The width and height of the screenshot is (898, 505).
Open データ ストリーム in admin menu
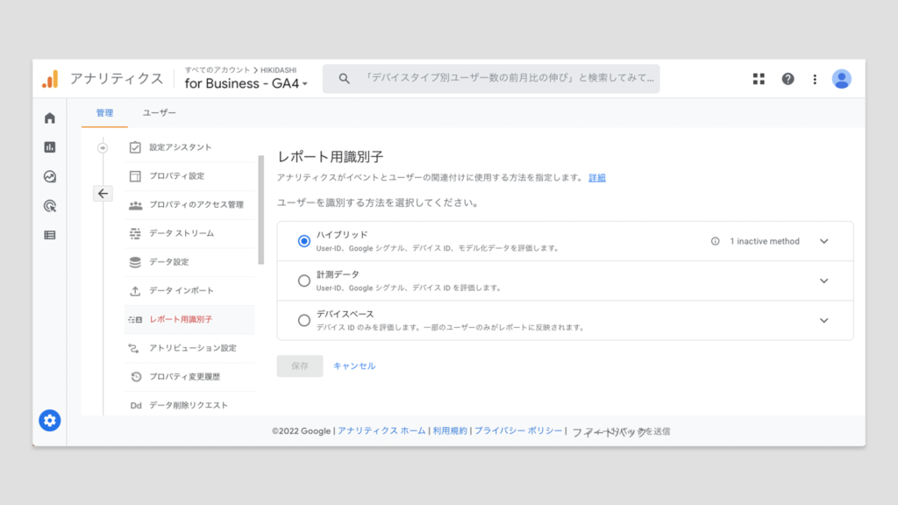(x=181, y=233)
